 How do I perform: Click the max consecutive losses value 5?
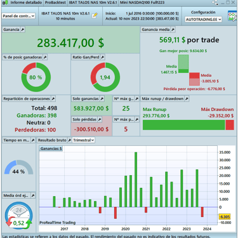(126, 129)
